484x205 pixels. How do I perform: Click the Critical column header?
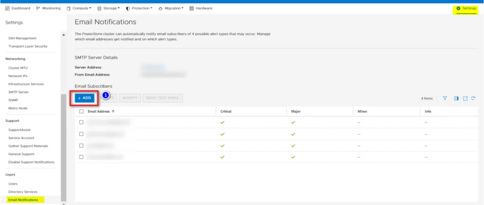[x=226, y=111]
